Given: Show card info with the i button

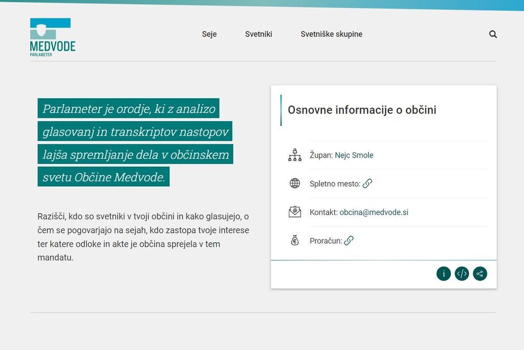Looking at the screenshot, I should click(443, 274).
